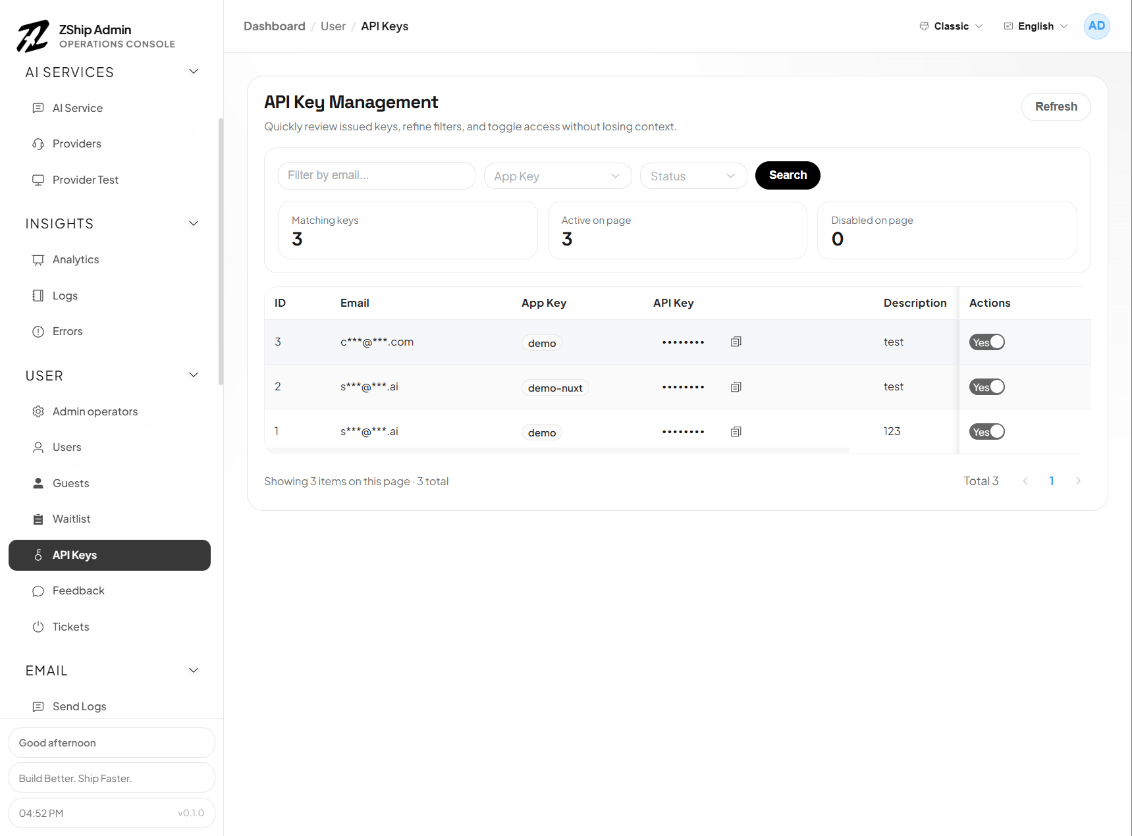Viewport: 1132px width, 836px height.
Task: Collapse the USER sidebar section
Action: pyautogui.click(x=193, y=375)
